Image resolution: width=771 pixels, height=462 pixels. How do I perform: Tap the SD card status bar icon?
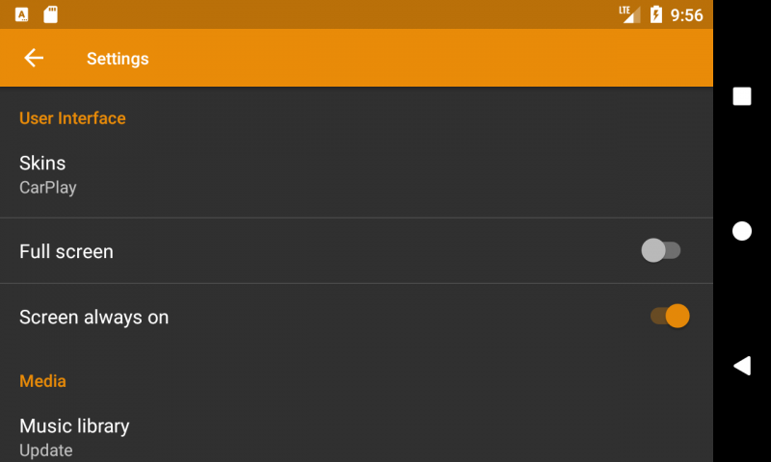coord(51,14)
